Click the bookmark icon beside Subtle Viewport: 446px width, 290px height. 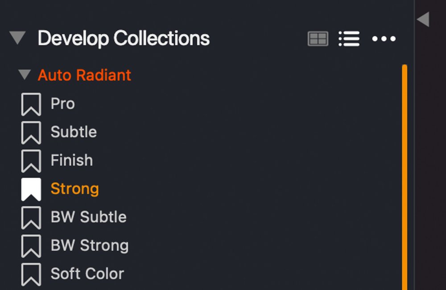31,133
